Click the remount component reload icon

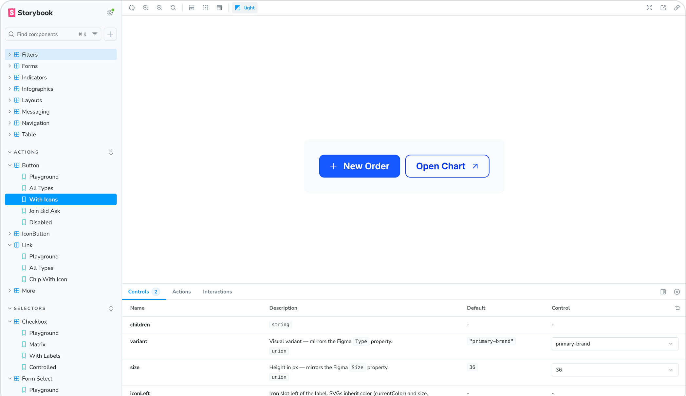(132, 8)
